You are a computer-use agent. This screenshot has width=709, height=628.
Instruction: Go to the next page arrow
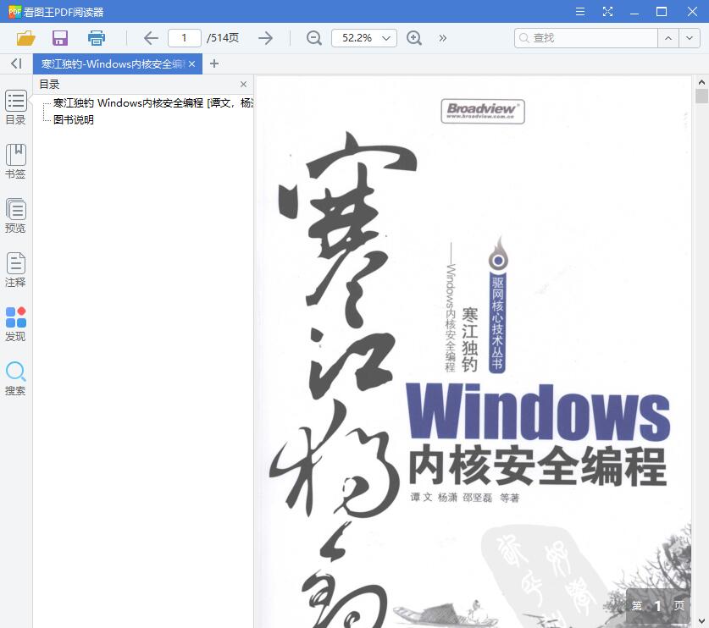[265, 38]
